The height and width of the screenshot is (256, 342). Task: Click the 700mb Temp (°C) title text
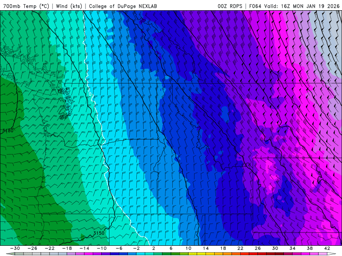(26, 6)
